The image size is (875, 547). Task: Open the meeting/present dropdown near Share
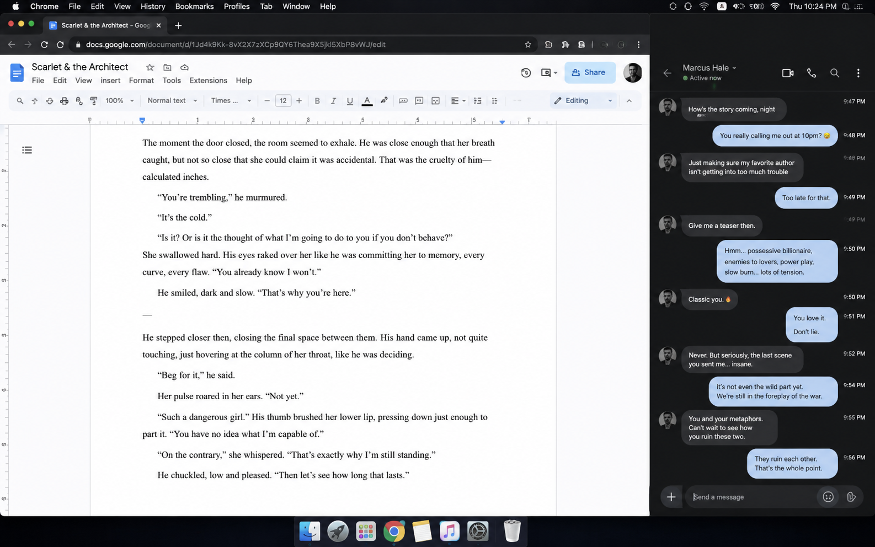[549, 73]
